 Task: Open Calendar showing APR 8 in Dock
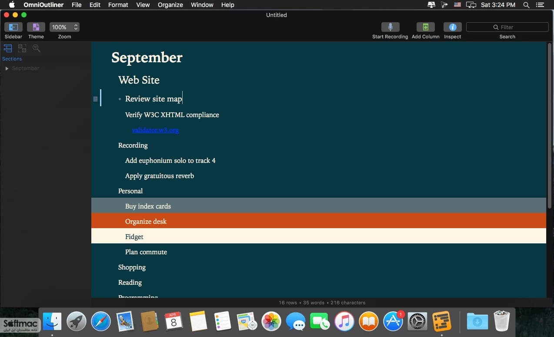pyautogui.click(x=174, y=322)
